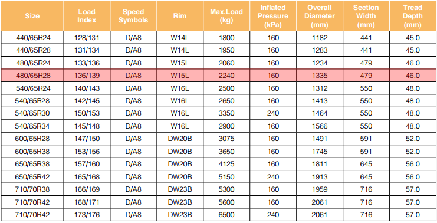Image resolution: width=437 pixels, height=223 pixels.
Task: Click the max load 6500 cell
Action: [226, 215]
